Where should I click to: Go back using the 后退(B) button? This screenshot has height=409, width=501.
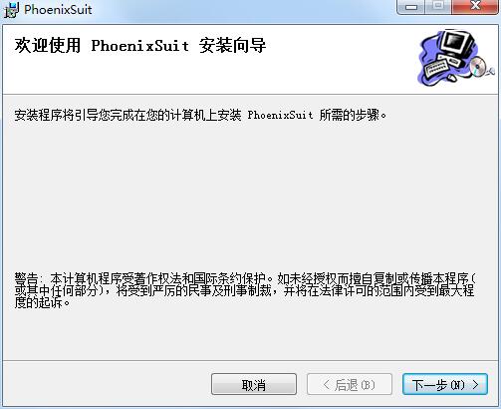(350, 384)
